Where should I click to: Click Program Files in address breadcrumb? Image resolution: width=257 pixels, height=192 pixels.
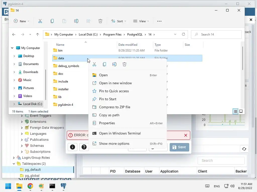(112, 34)
